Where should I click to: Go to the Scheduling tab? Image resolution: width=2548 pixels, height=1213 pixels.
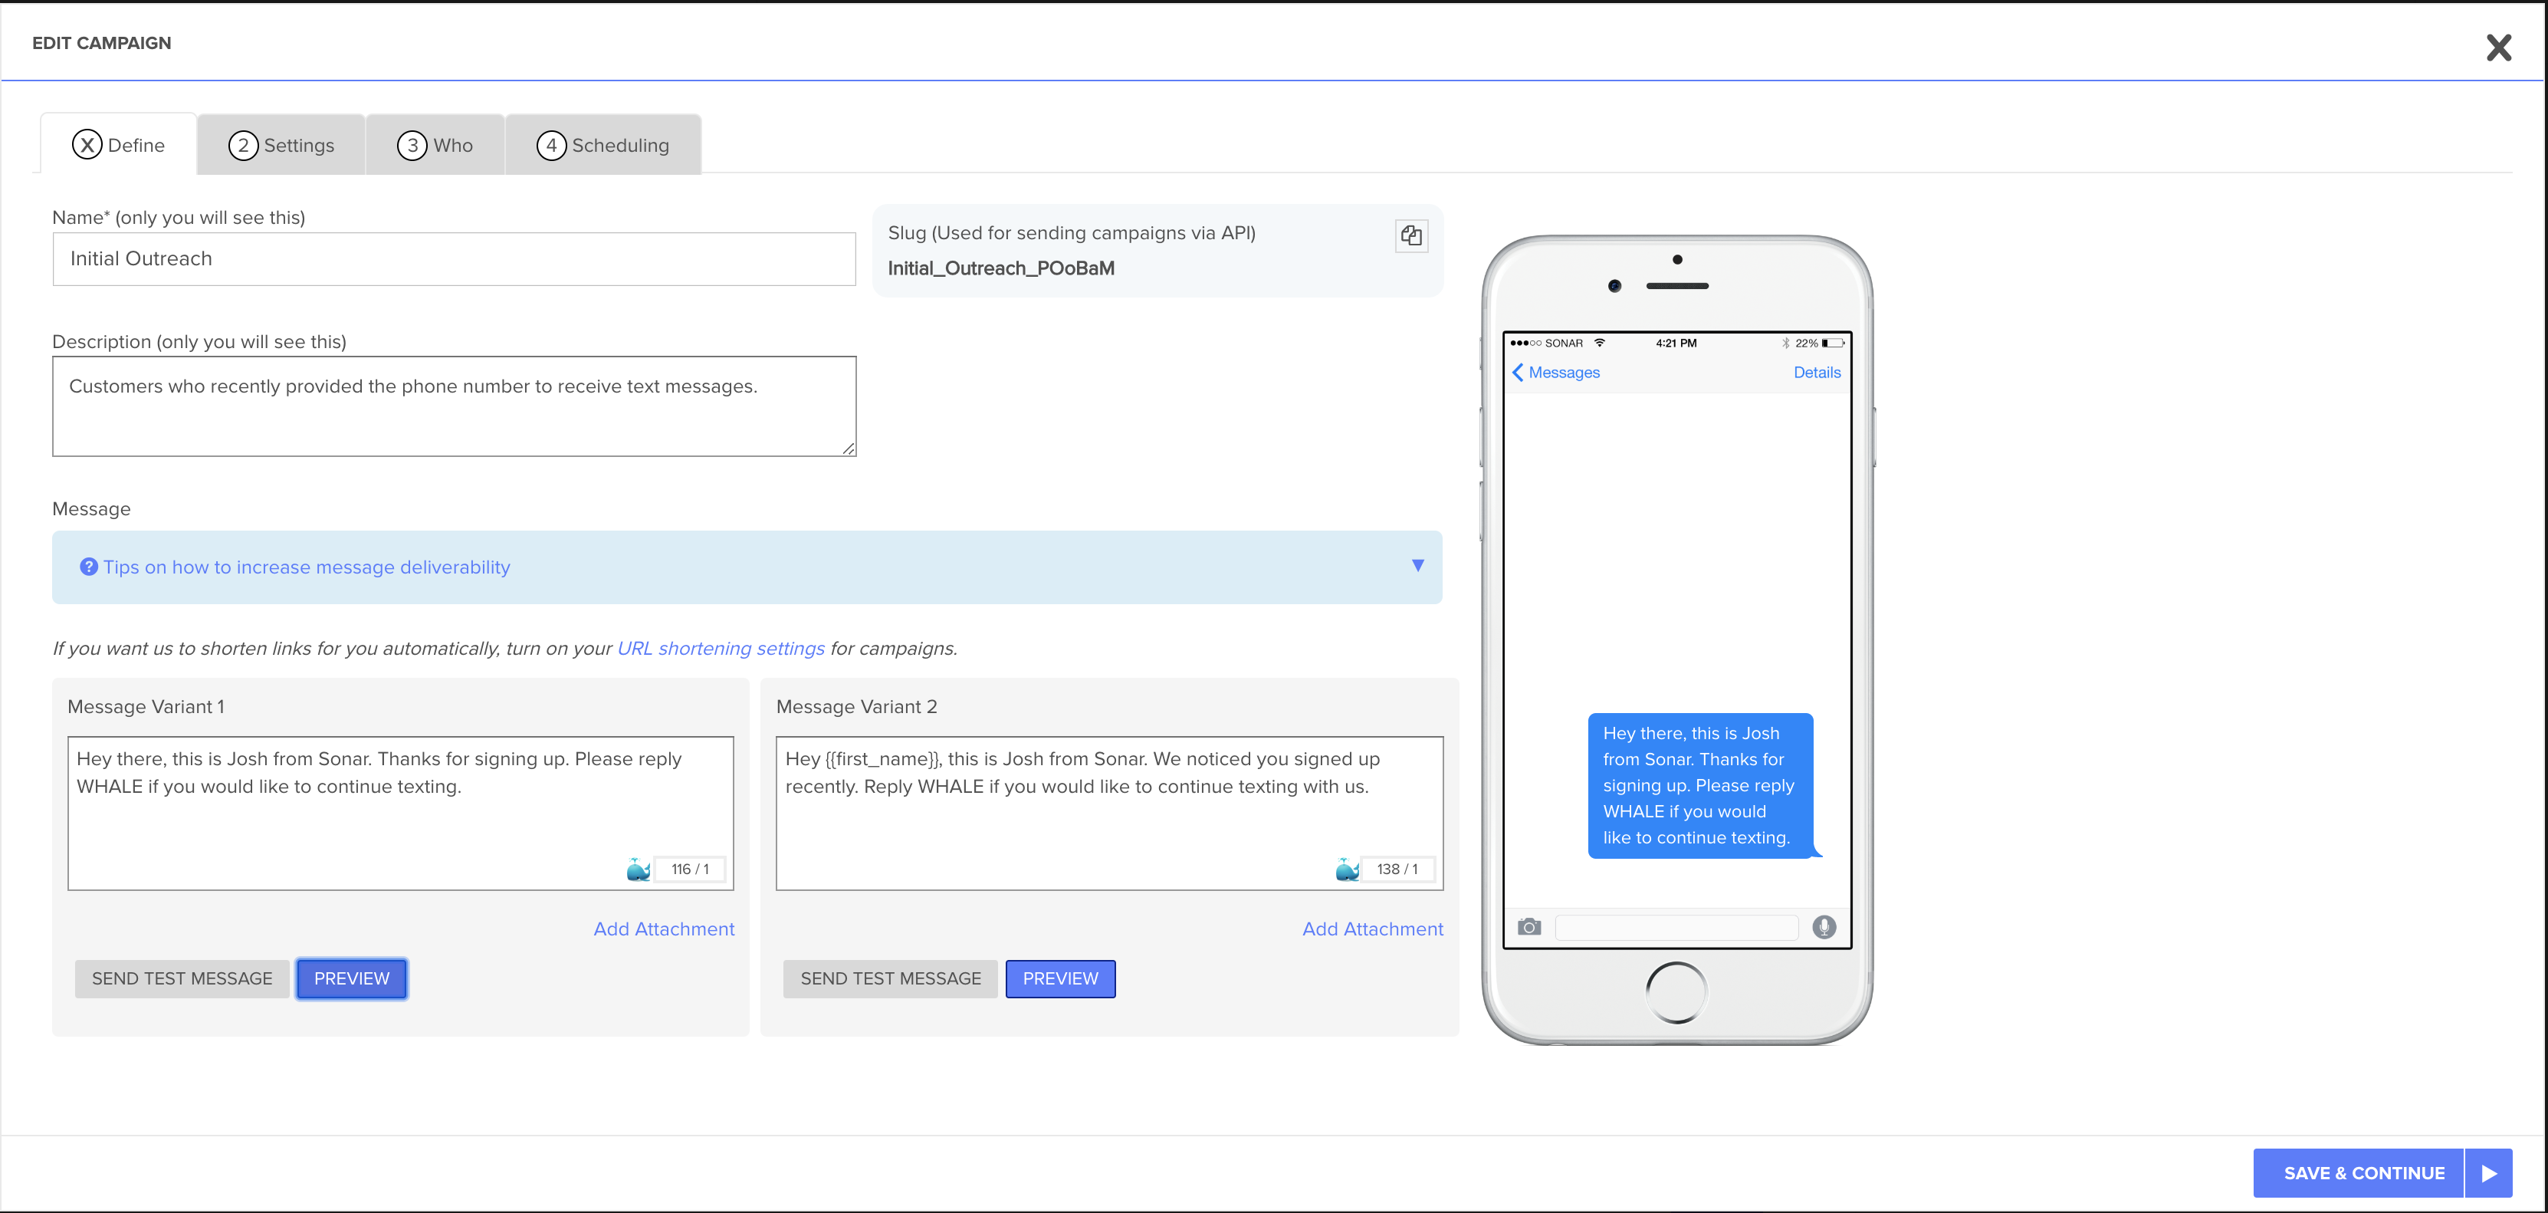tap(603, 146)
